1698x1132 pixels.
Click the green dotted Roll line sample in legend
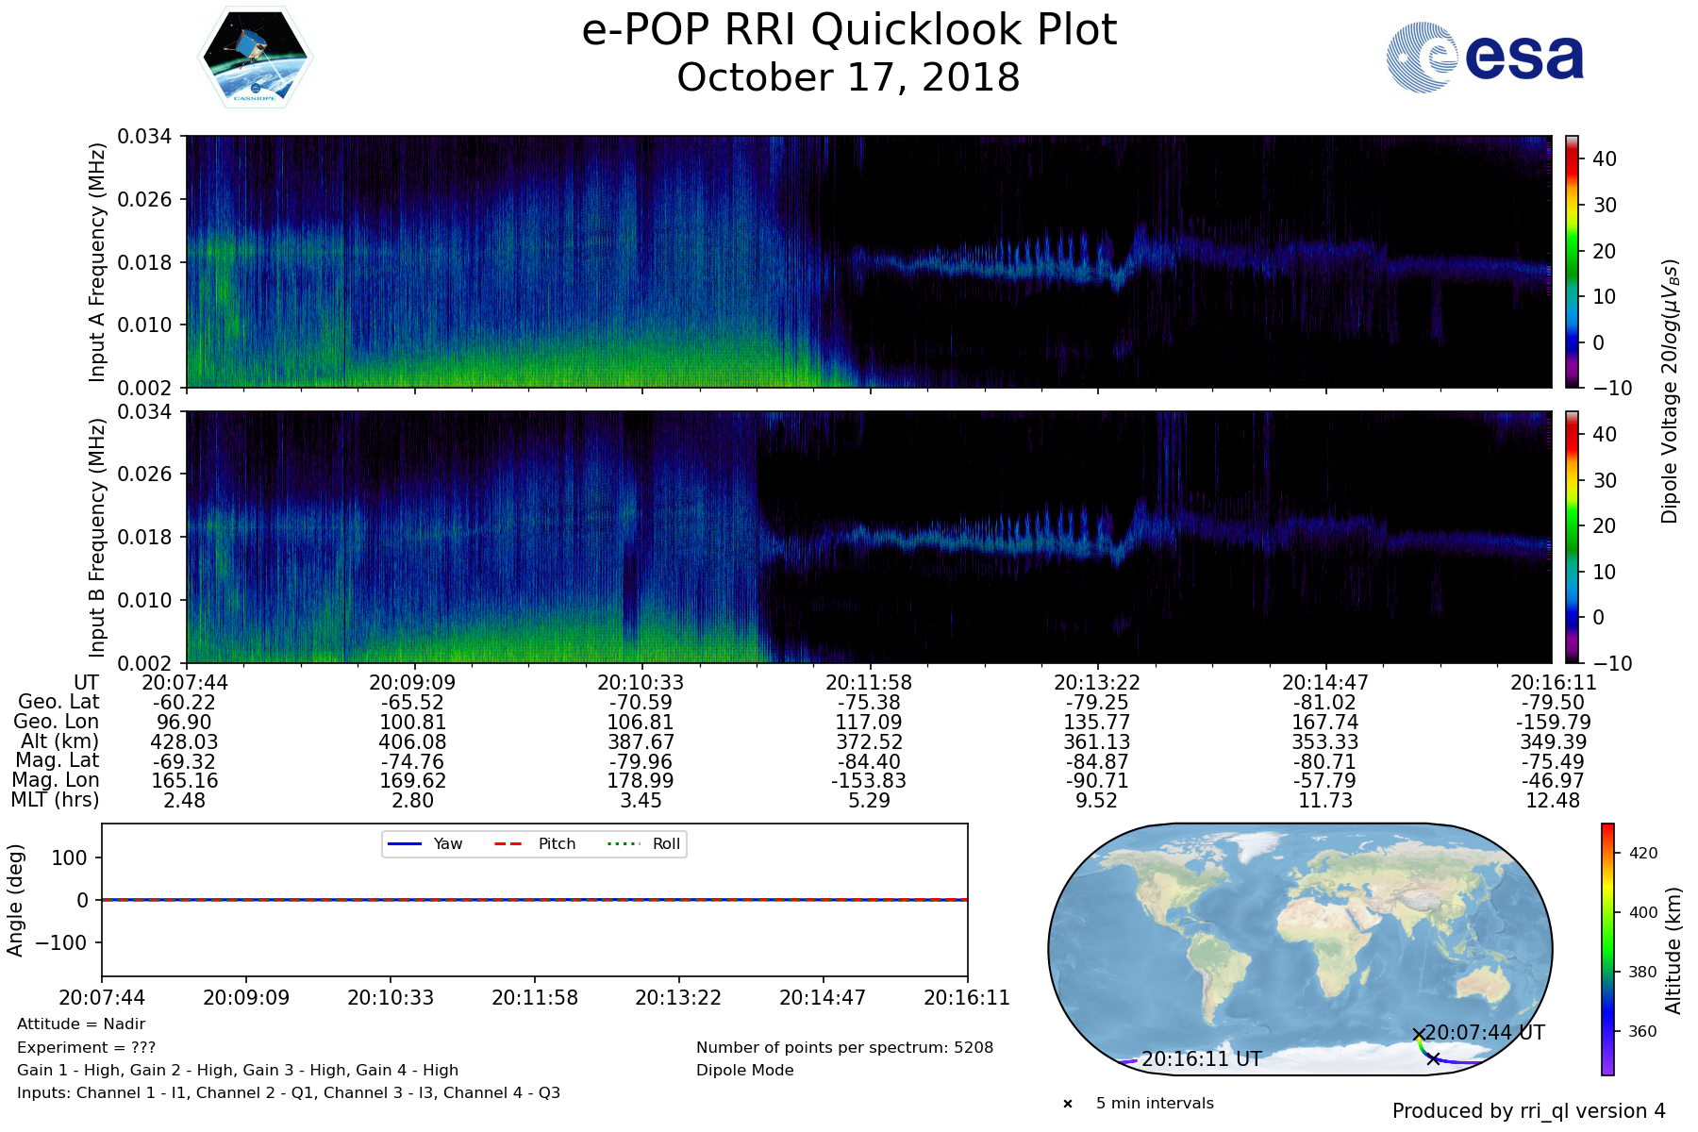point(623,843)
